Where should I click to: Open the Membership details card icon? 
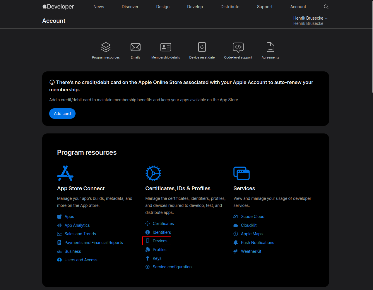coord(166,47)
